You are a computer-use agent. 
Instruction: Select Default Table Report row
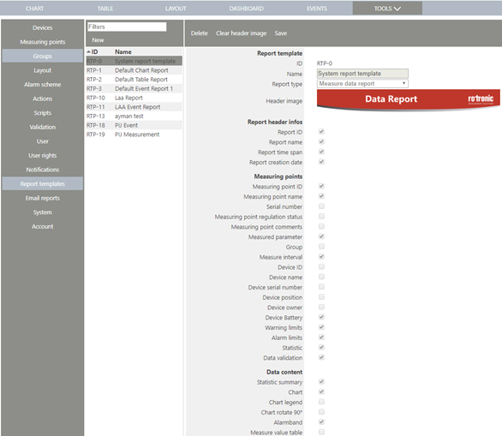(x=134, y=80)
